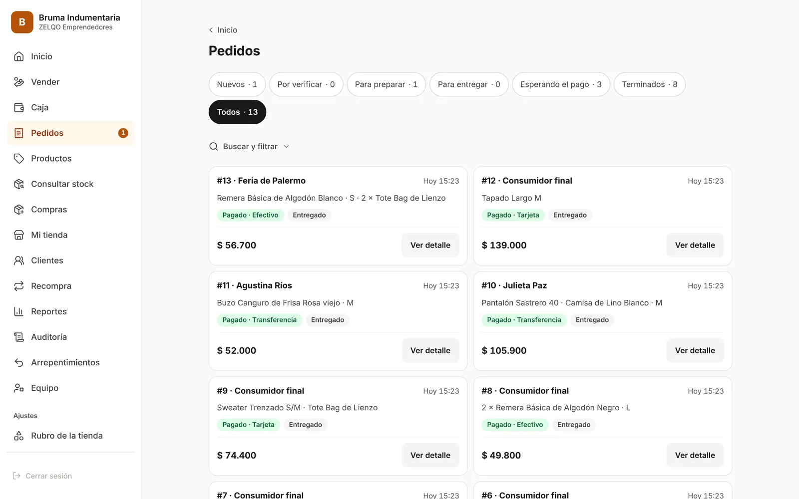This screenshot has height=499, width=799.
Task: Open Ver detalle for order #8
Action: pyautogui.click(x=695, y=455)
